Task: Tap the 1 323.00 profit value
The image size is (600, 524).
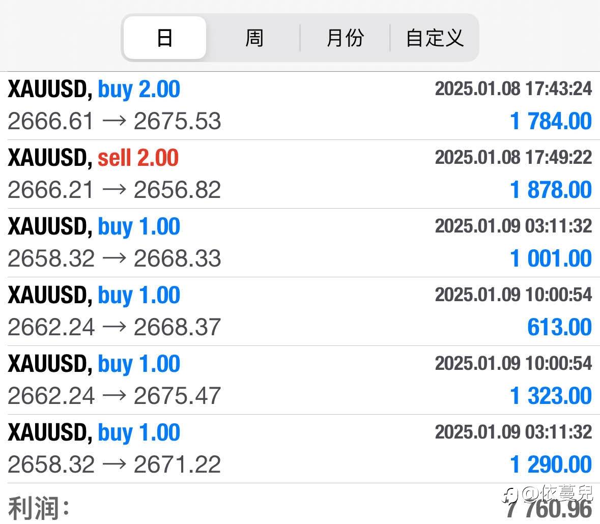Action: coord(551,396)
